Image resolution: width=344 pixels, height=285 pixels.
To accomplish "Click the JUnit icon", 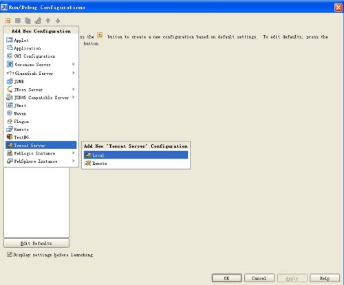I will (10, 105).
